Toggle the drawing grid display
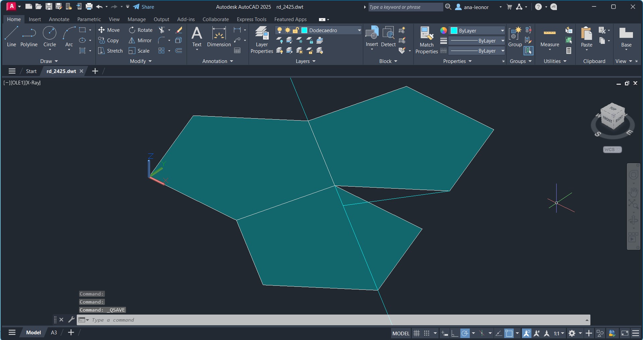The width and height of the screenshot is (643, 340). point(416,333)
